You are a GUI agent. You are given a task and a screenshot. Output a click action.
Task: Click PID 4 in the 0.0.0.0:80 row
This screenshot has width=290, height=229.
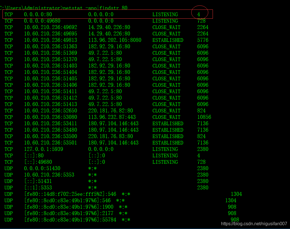pos(199,15)
